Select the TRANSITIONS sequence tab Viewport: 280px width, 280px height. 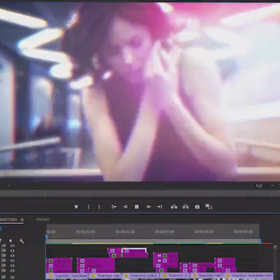tap(9, 219)
